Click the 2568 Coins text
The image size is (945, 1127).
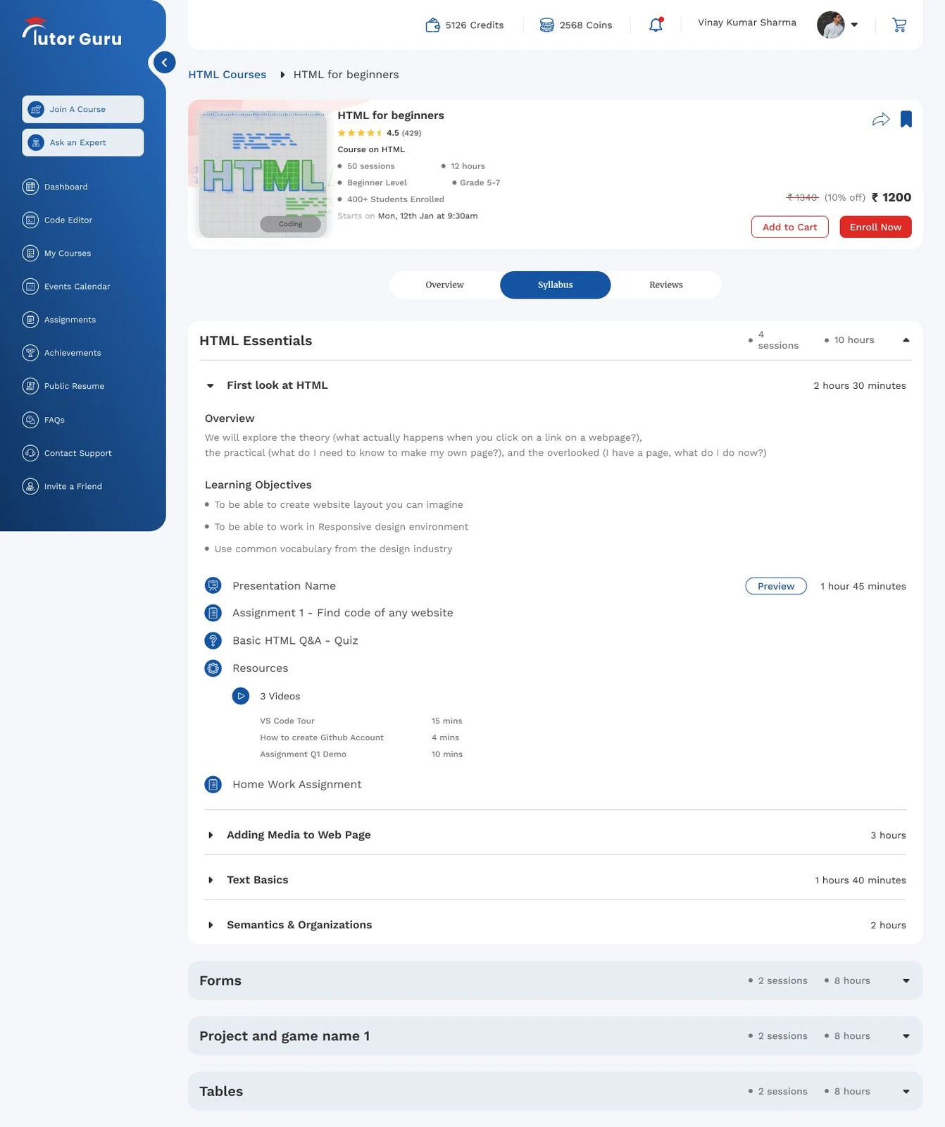click(x=586, y=25)
